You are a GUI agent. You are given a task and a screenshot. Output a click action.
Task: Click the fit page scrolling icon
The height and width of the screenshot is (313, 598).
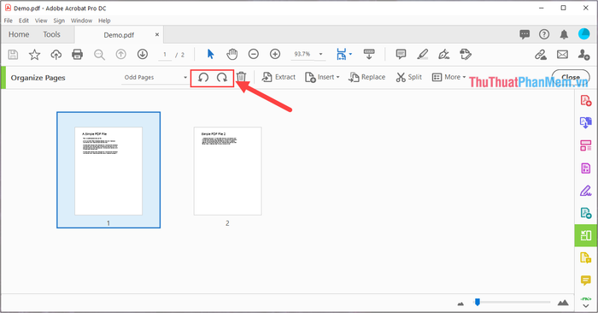click(342, 54)
